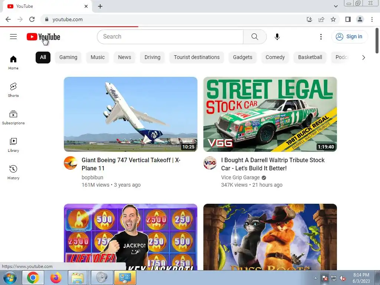Click the muted volume tray icon
This screenshot has width=380, height=285.
[343, 278]
